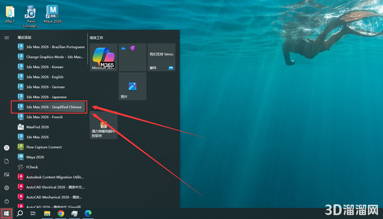Open Microsoft Edge from the taskbar

click(88, 213)
